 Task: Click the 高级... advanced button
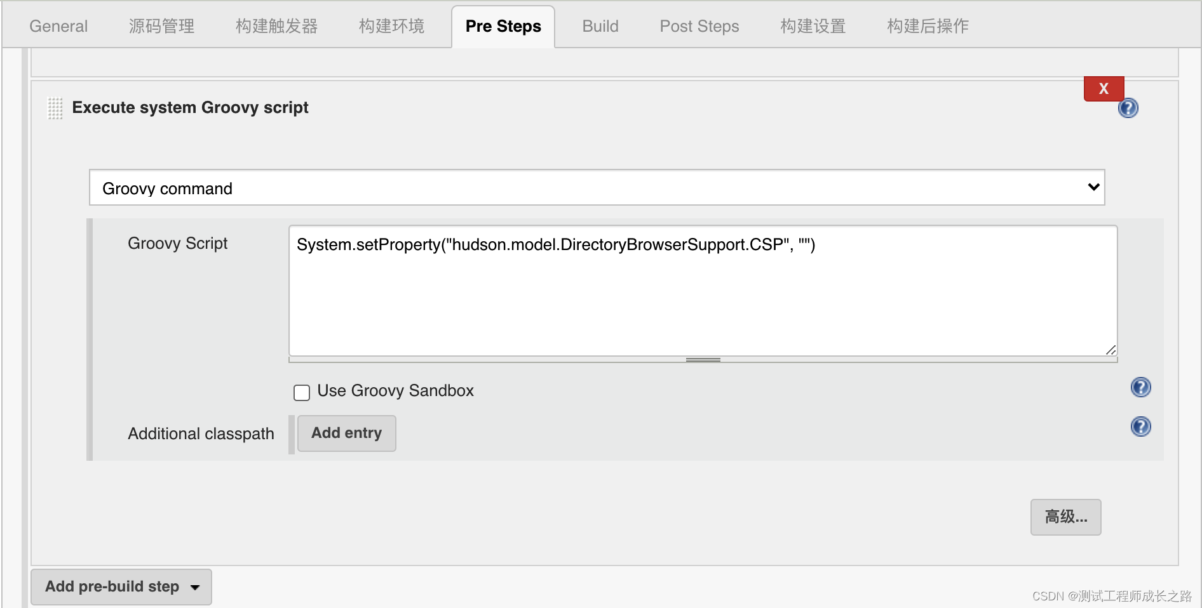tap(1065, 517)
